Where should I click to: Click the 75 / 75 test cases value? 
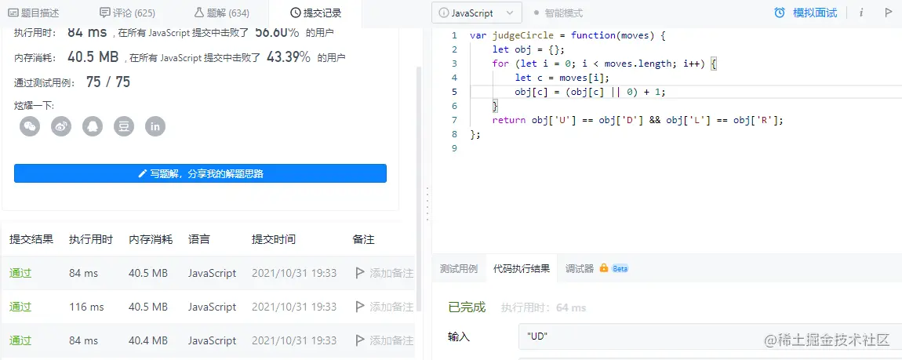coord(108,82)
